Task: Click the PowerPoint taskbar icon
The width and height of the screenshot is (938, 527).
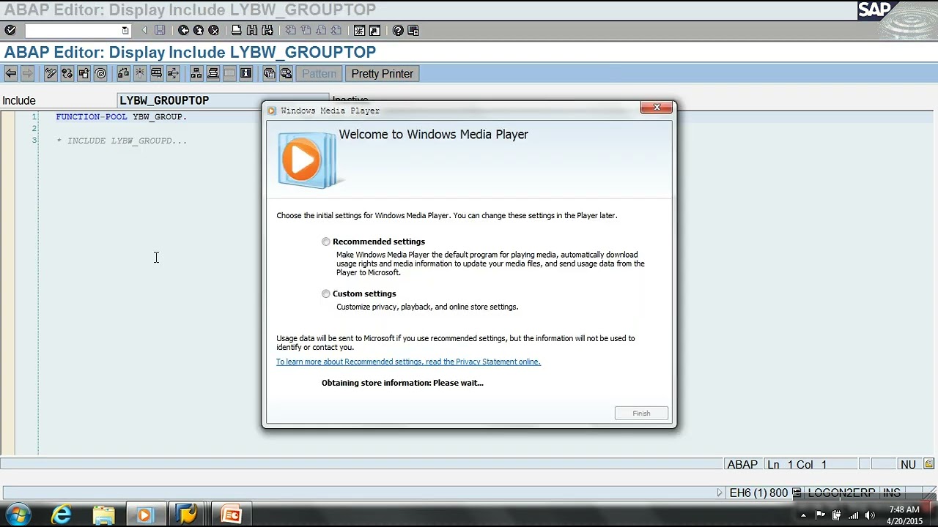Action: click(x=231, y=515)
